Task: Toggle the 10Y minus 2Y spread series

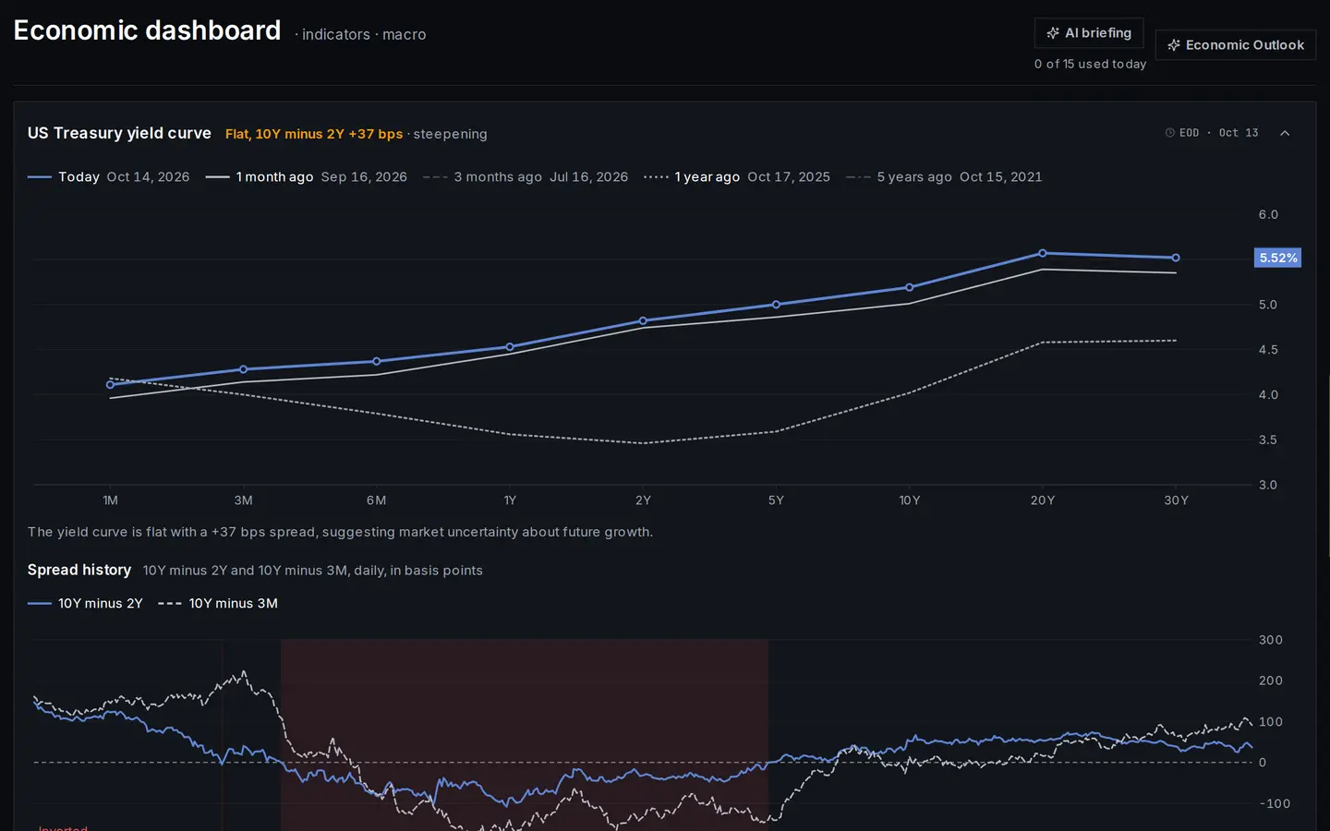Action: click(86, 604)
